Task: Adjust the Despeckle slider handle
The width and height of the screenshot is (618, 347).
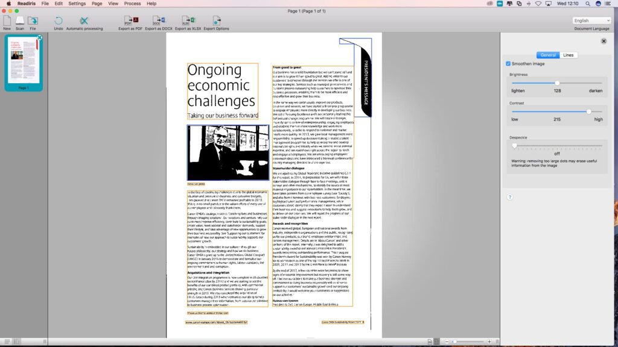Action: 514,146
